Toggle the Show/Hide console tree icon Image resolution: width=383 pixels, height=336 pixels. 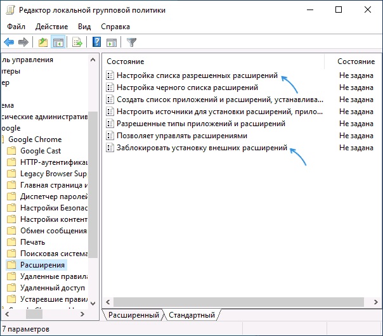click(58, 42)
